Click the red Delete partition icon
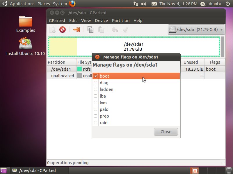 63,30
